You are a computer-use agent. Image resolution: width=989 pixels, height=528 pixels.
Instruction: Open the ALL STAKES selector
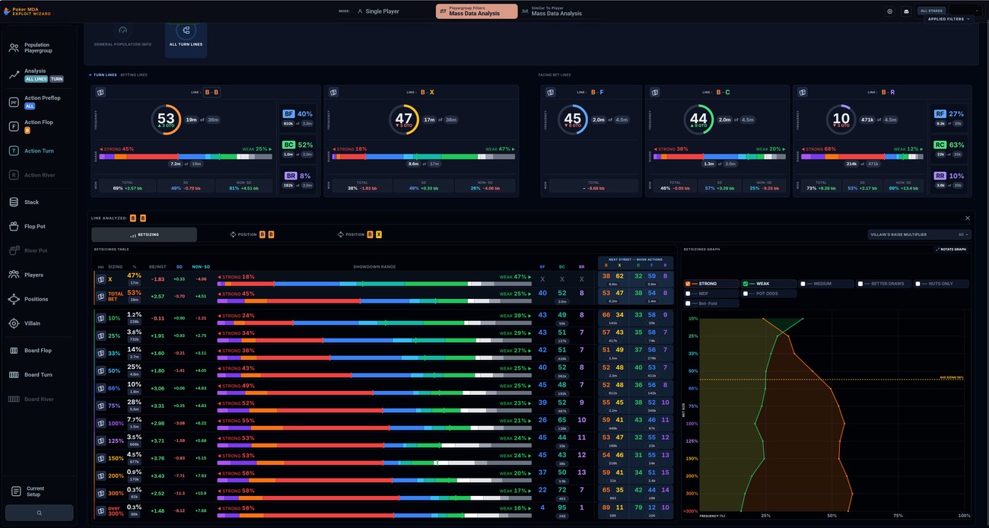pyautogui.click(x=932, y=11)
